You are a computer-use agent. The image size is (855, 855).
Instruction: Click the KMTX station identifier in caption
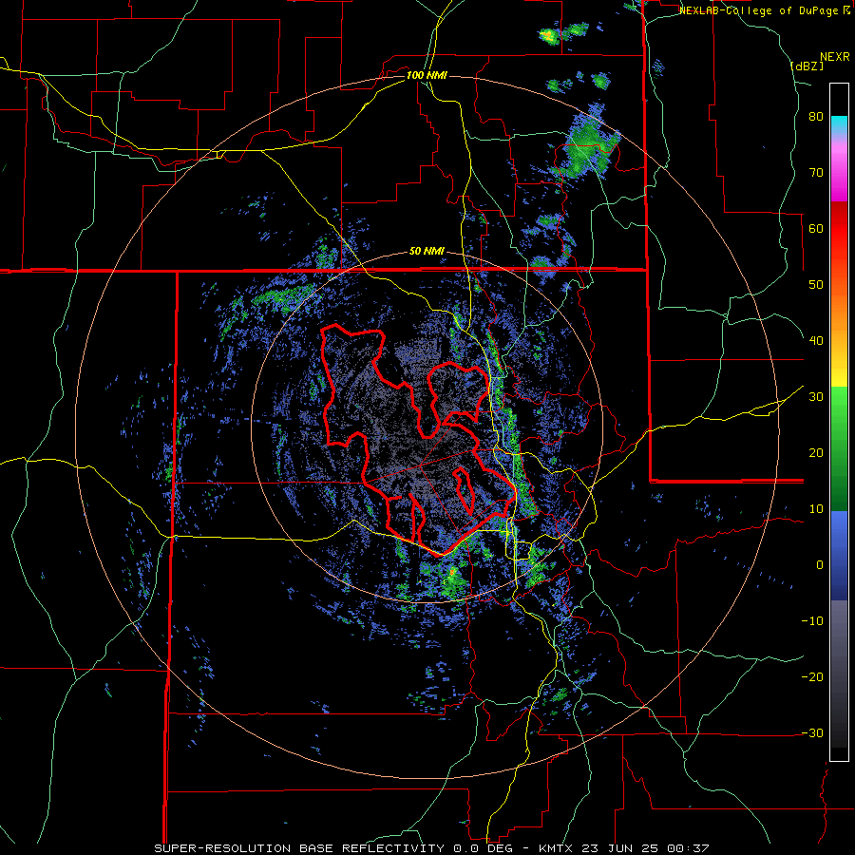[555, 848]
